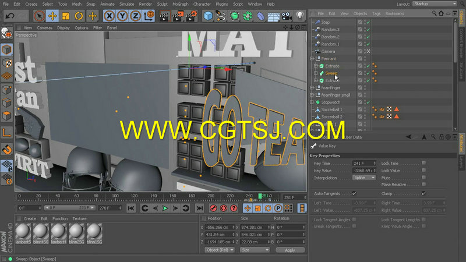Viewport: 466px width, 262px height.
Task: Enable the Lock Time checkbox
Action: click(x=424, y=163)
